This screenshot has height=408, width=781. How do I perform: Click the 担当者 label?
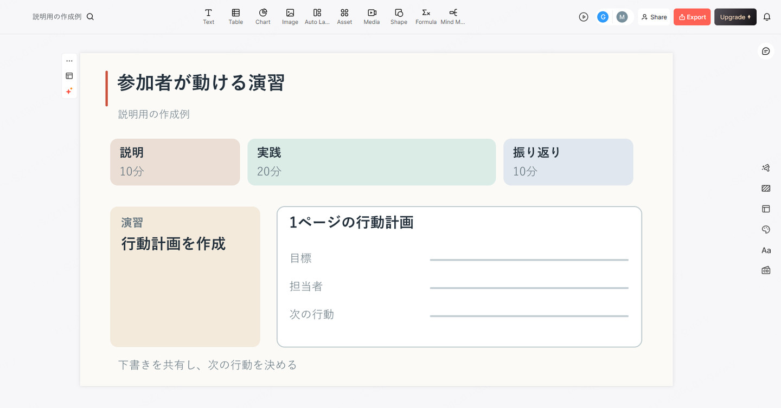click(306, 286)
